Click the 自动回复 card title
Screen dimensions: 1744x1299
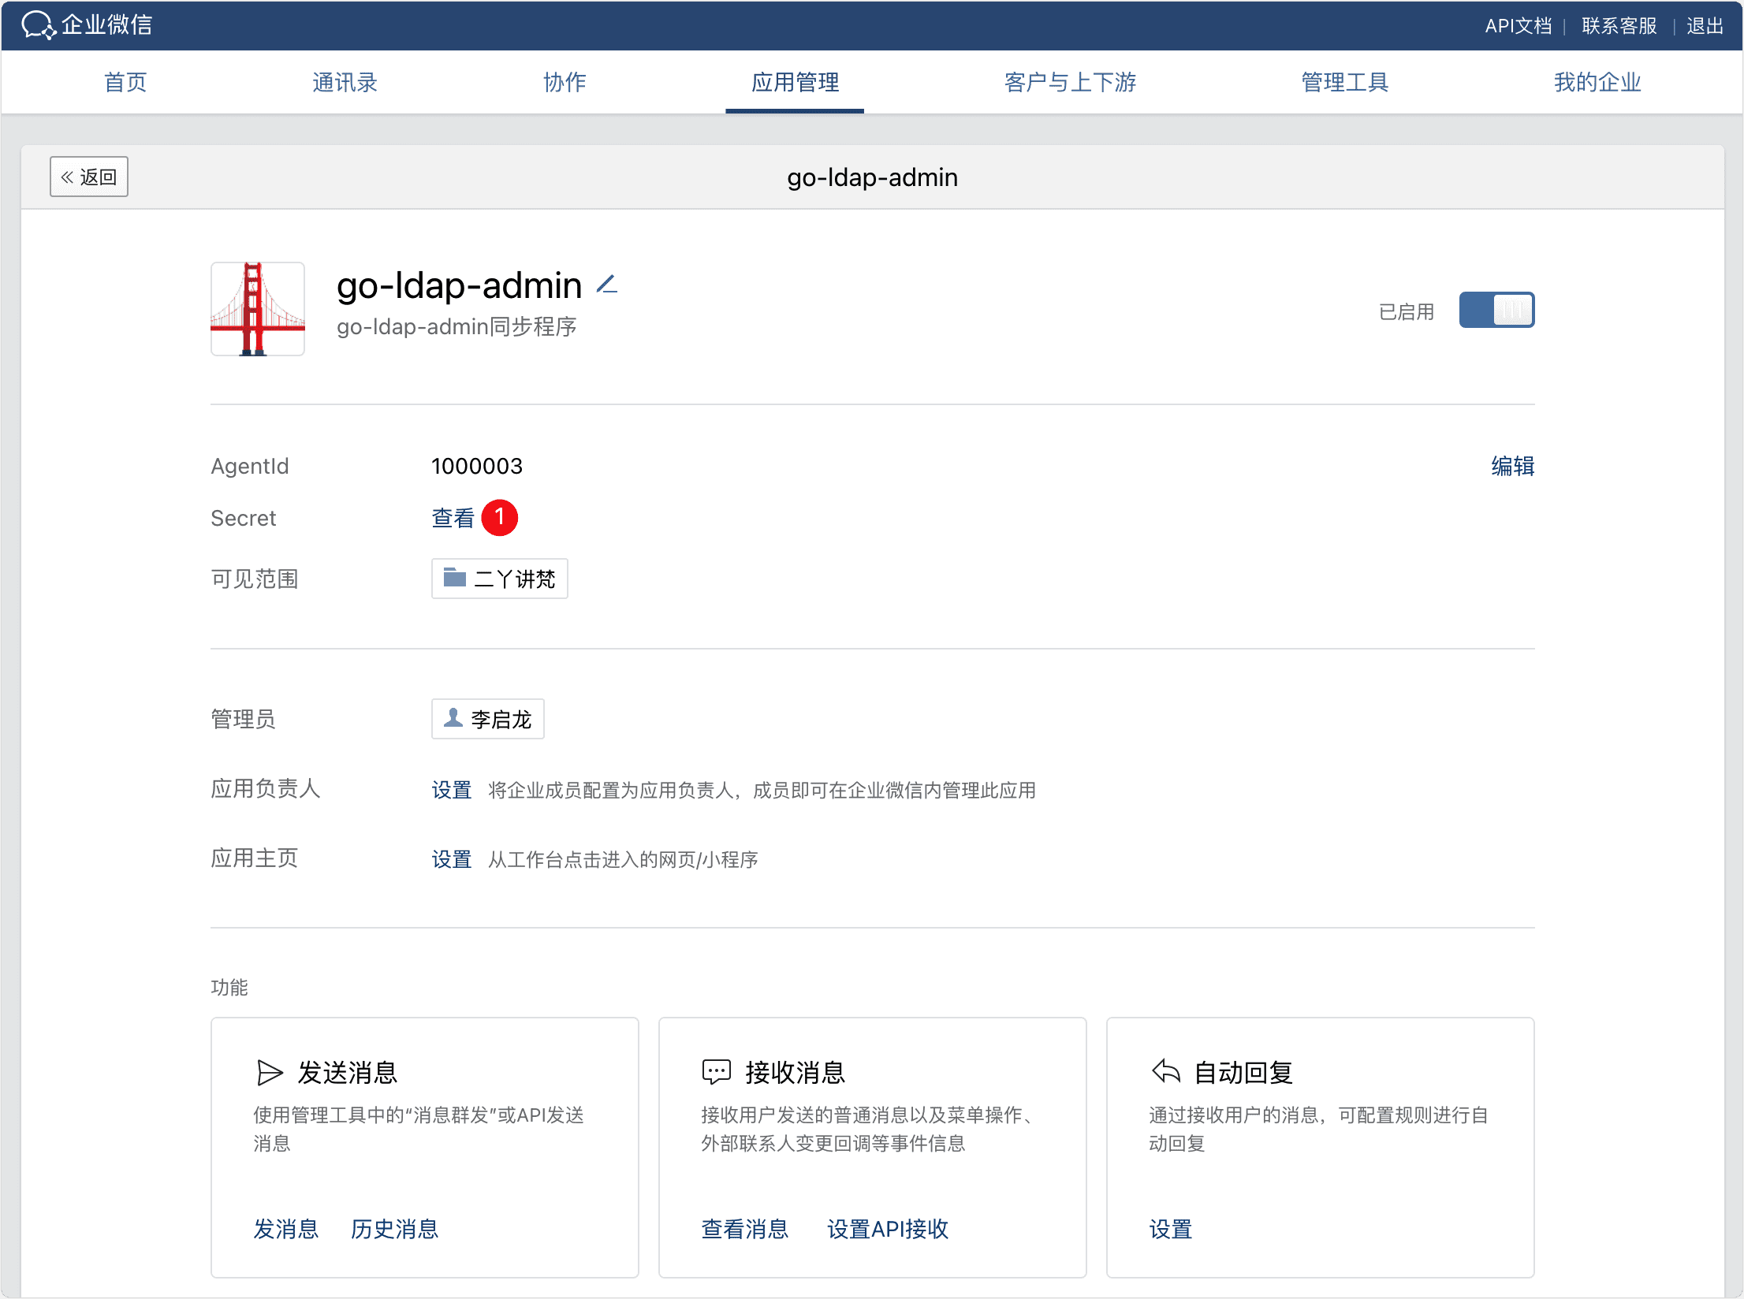pos(1243,1073)
